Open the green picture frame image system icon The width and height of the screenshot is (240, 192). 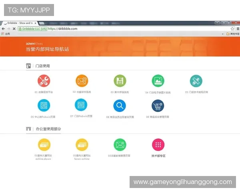(x=158, y=81)
